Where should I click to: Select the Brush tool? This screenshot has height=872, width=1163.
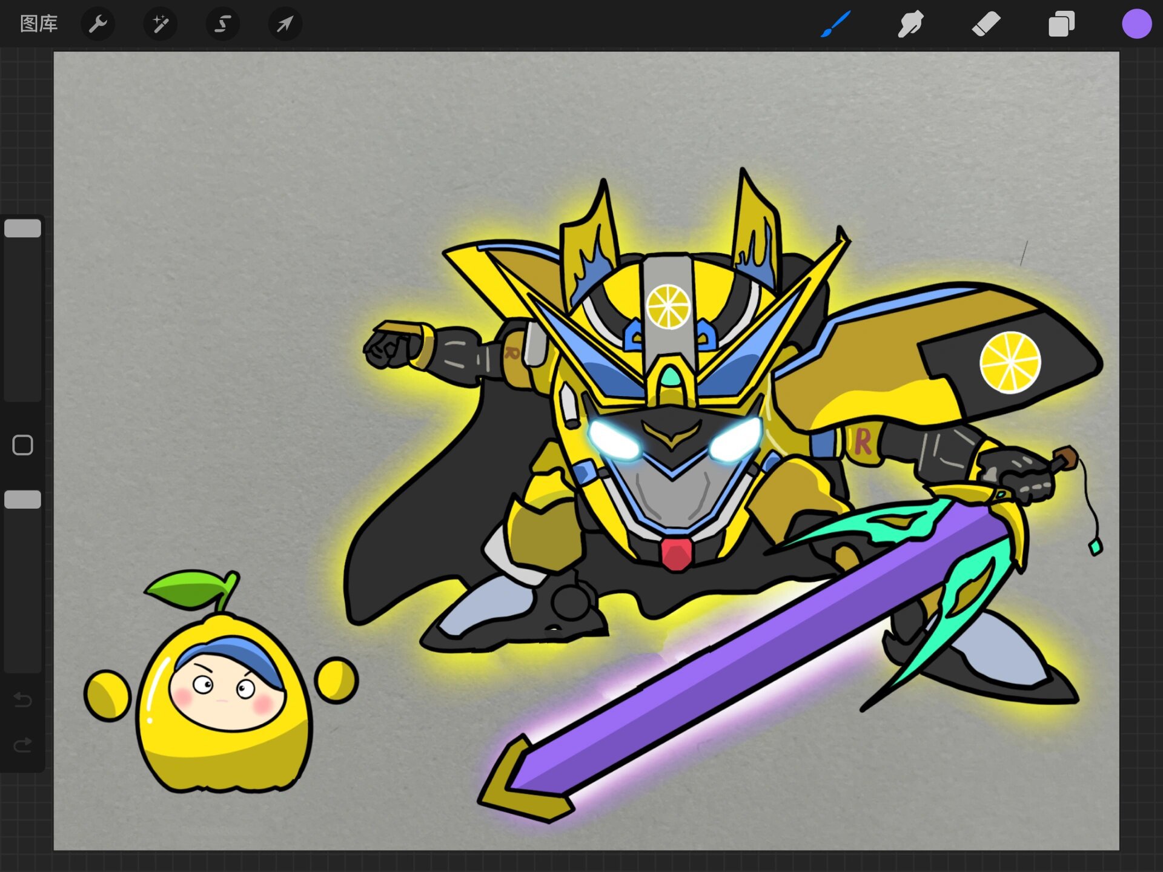coord(835,24)
